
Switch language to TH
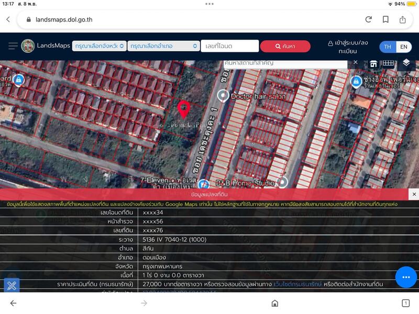[388, 47]
